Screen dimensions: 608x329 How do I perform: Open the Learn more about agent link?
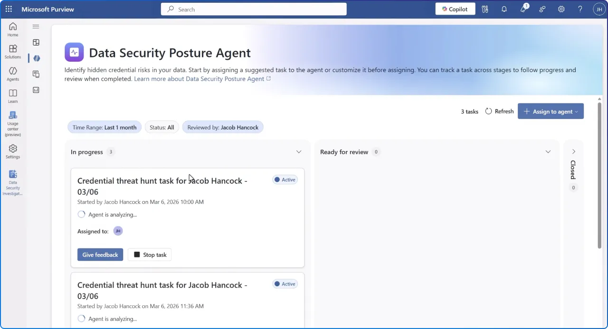199,79
